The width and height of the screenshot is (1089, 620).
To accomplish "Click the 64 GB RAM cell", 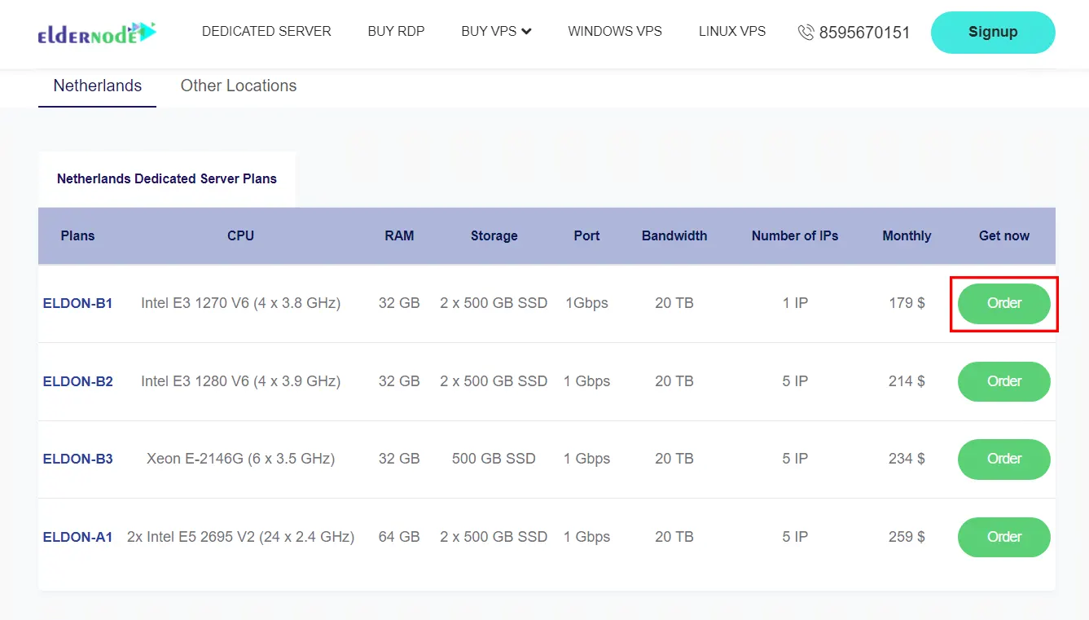I will tap(399, 537).
